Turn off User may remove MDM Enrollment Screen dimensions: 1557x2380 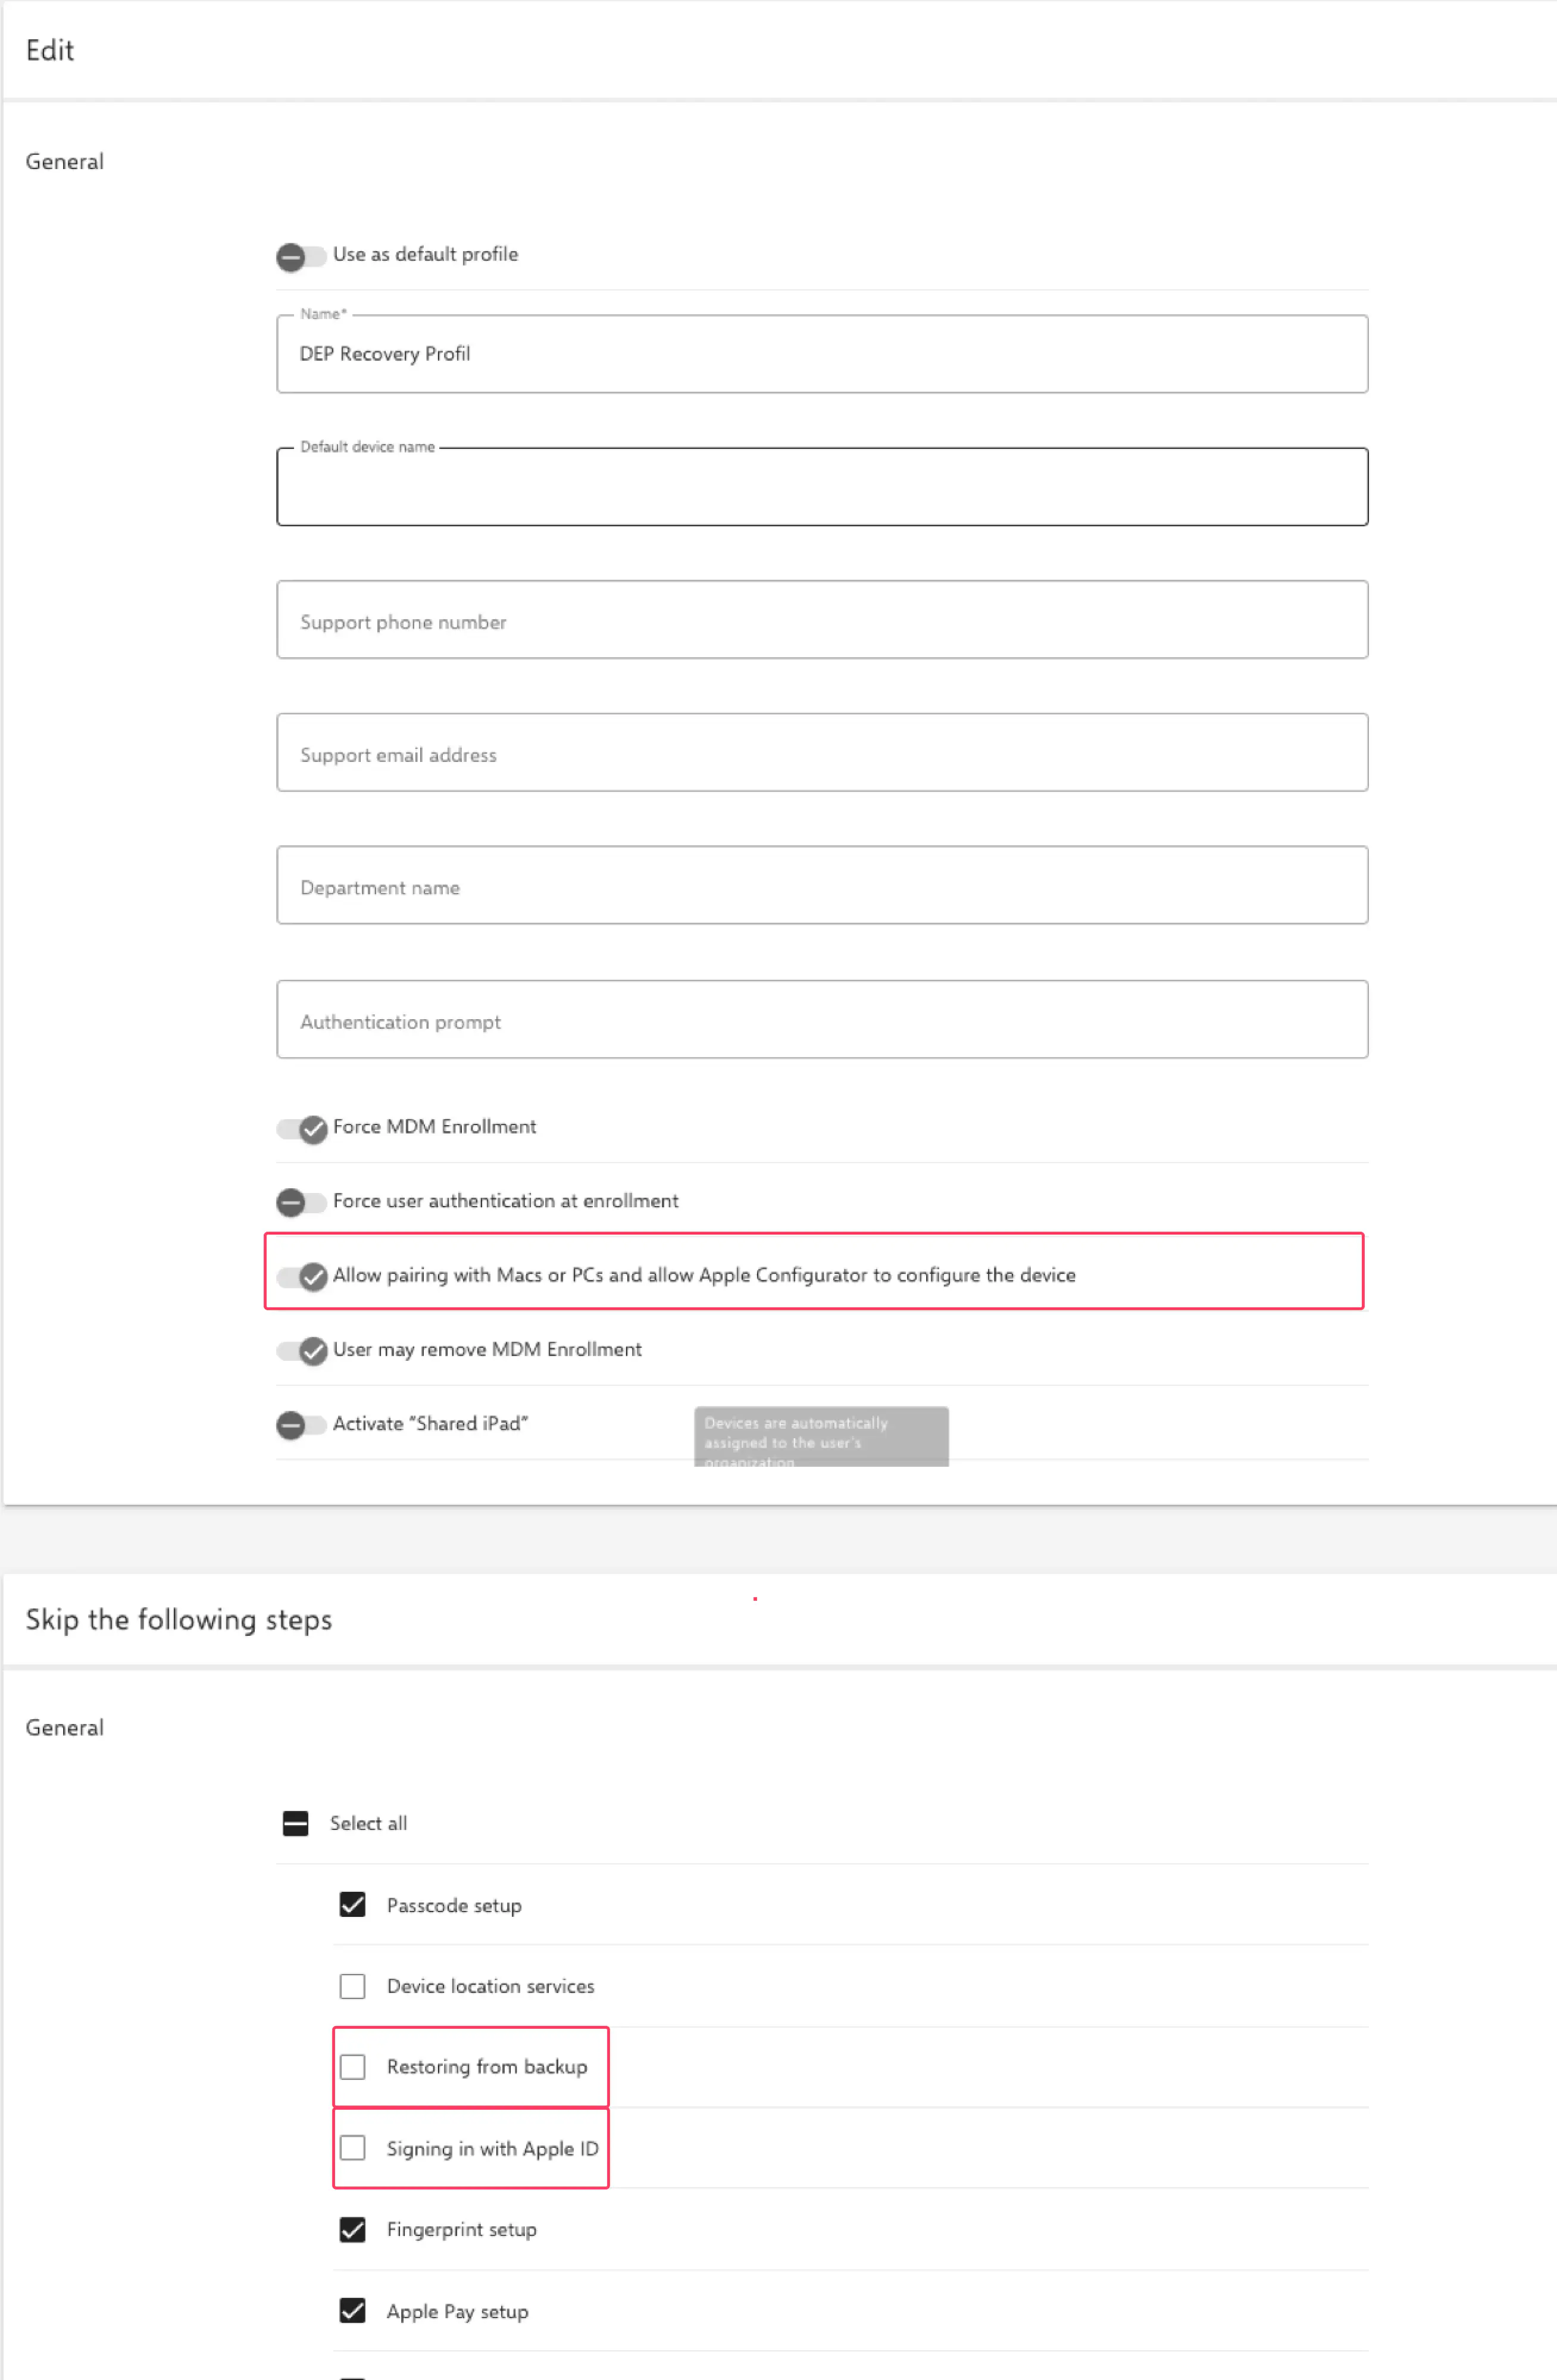tap(302, 1350)
